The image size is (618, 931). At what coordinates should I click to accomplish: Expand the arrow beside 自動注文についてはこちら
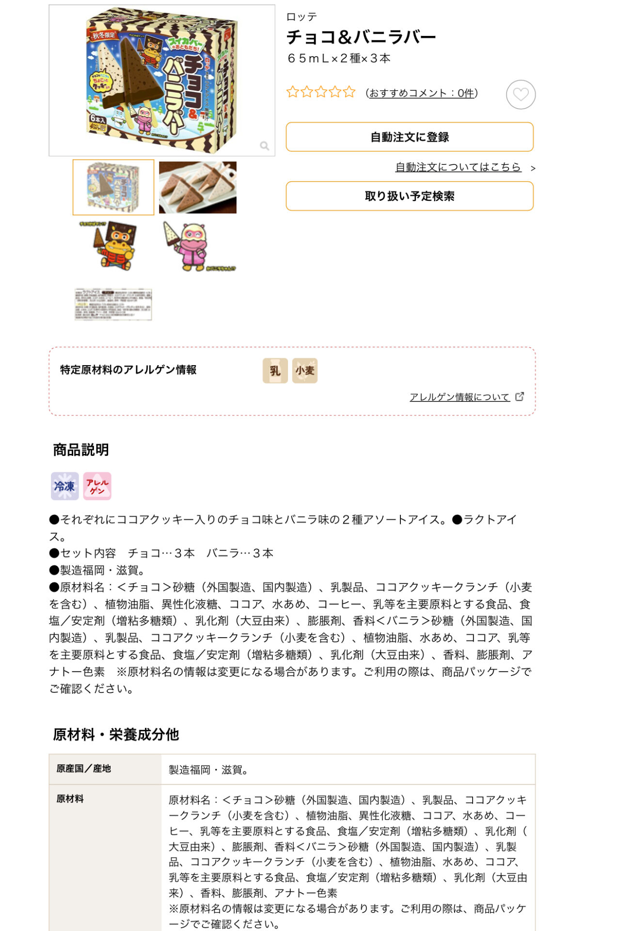coord(533,168)
